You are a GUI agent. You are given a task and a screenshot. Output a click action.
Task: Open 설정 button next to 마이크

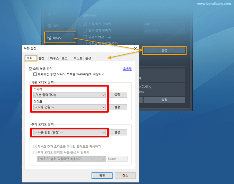click(x=118, y=107)
